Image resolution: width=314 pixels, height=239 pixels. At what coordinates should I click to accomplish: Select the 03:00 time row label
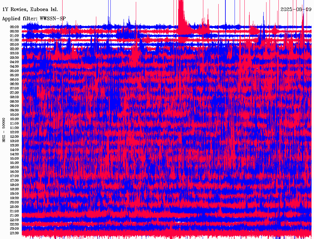click(14, 53)
